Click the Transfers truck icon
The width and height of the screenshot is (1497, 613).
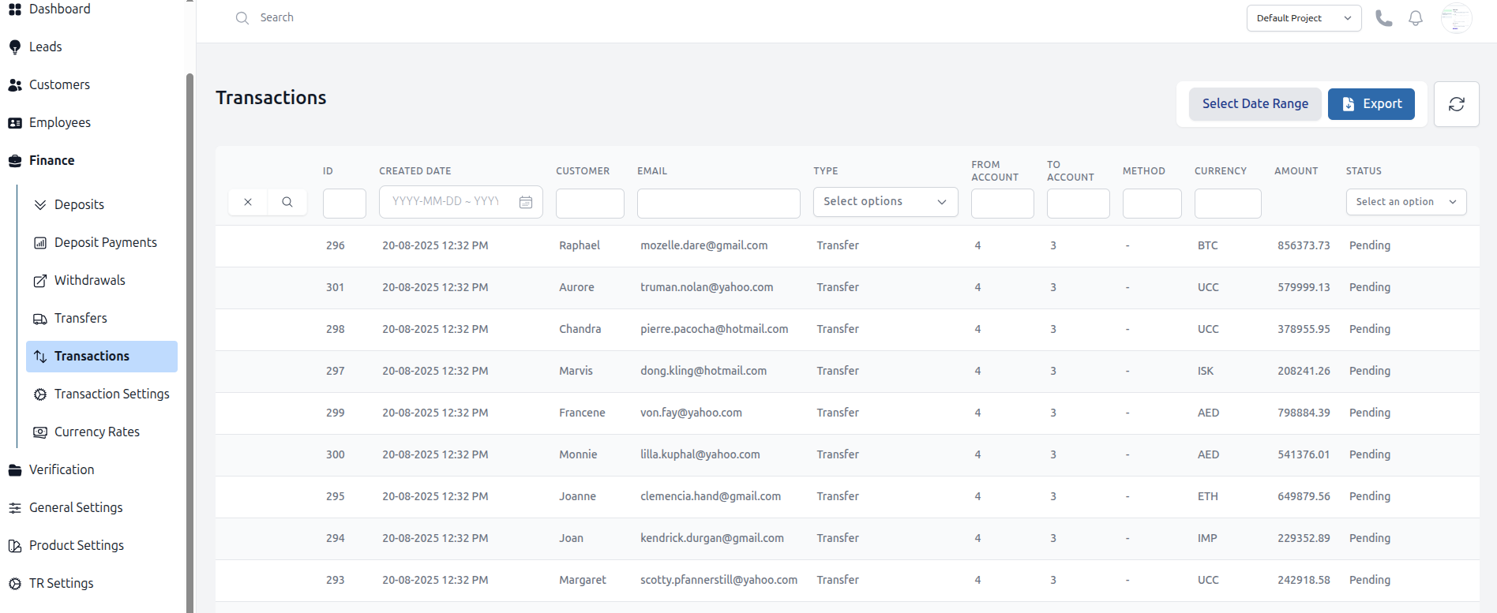click(40, 319)
